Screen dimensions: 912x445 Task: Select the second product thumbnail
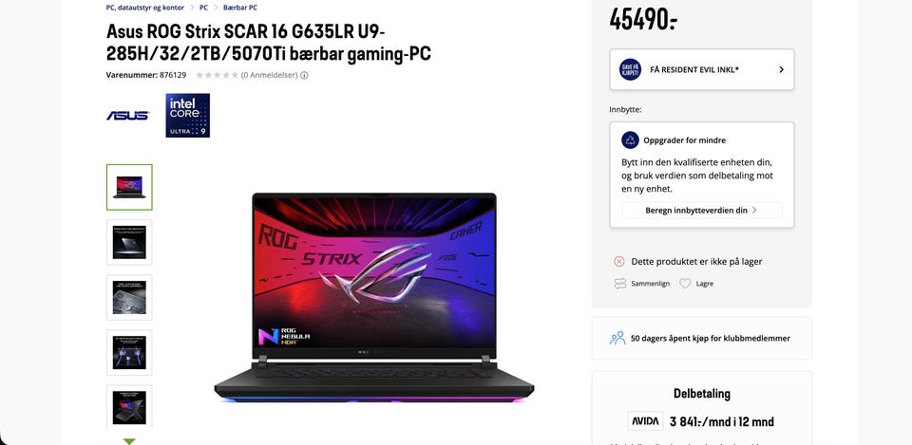point(129,242)
